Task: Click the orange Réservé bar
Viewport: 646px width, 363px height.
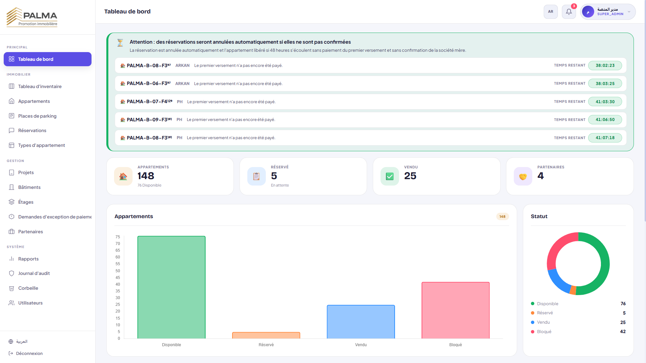Action: [266, 335]
